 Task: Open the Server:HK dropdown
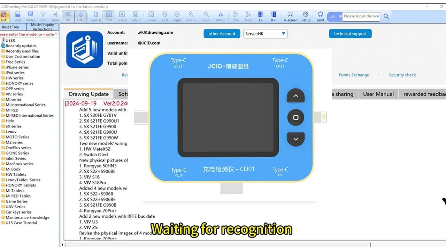(x=265, y=34)
